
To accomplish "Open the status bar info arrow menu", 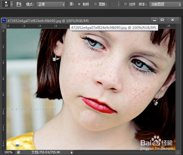I will pos(72,152).
